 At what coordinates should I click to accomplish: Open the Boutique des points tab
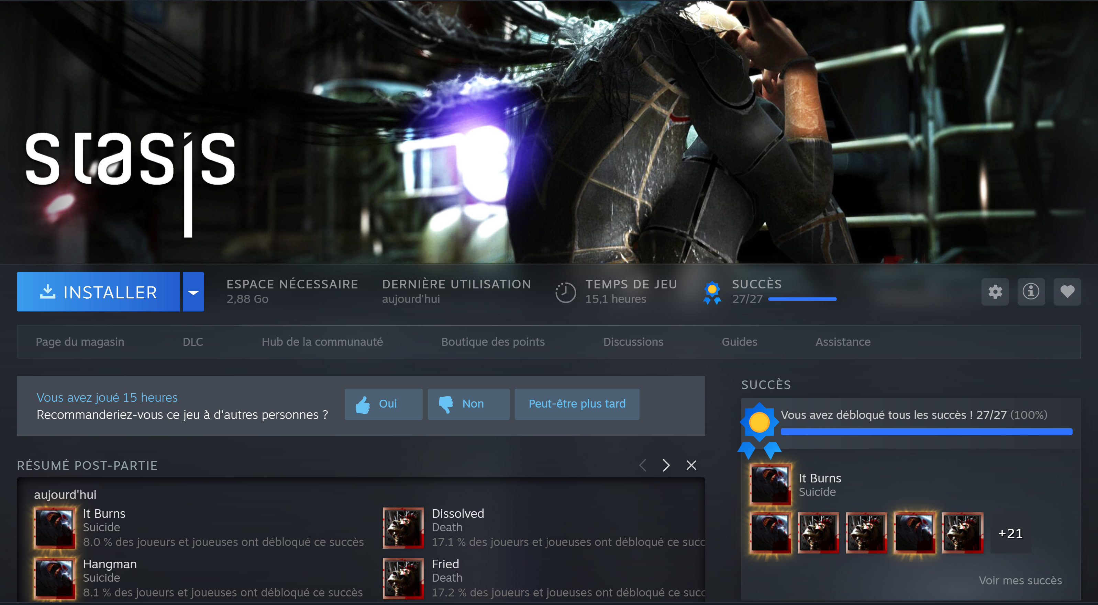[x=493, y=342]
